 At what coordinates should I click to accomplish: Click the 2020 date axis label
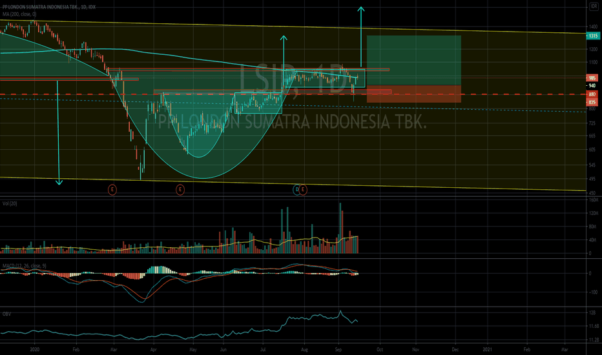pos(34,350)
